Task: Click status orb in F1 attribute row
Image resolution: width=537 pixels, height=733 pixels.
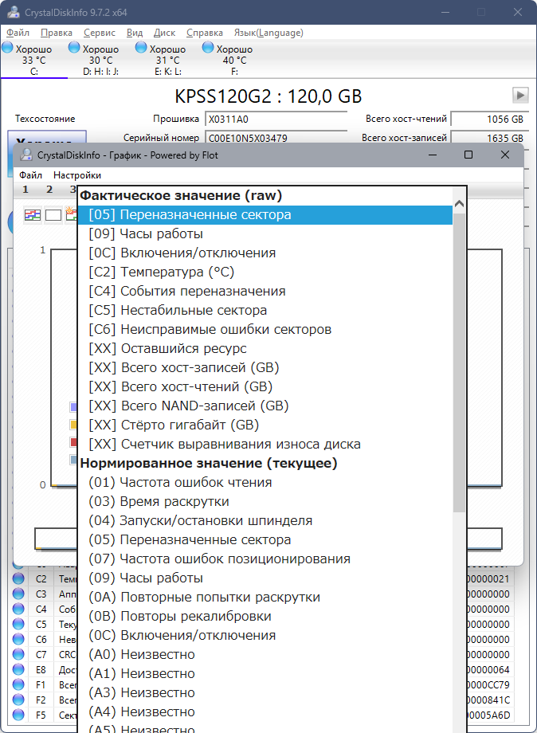Action: [18, 684]
